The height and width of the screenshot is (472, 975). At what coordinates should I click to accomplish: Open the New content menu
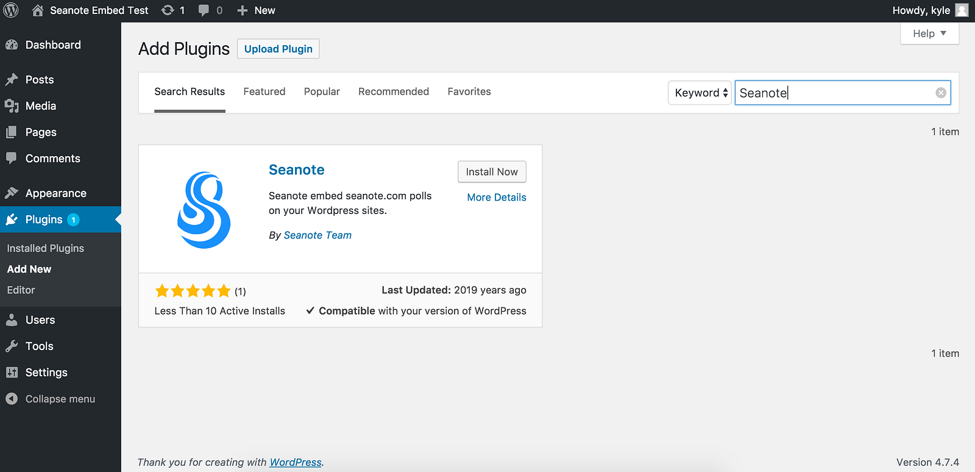(x=257, y=10)
